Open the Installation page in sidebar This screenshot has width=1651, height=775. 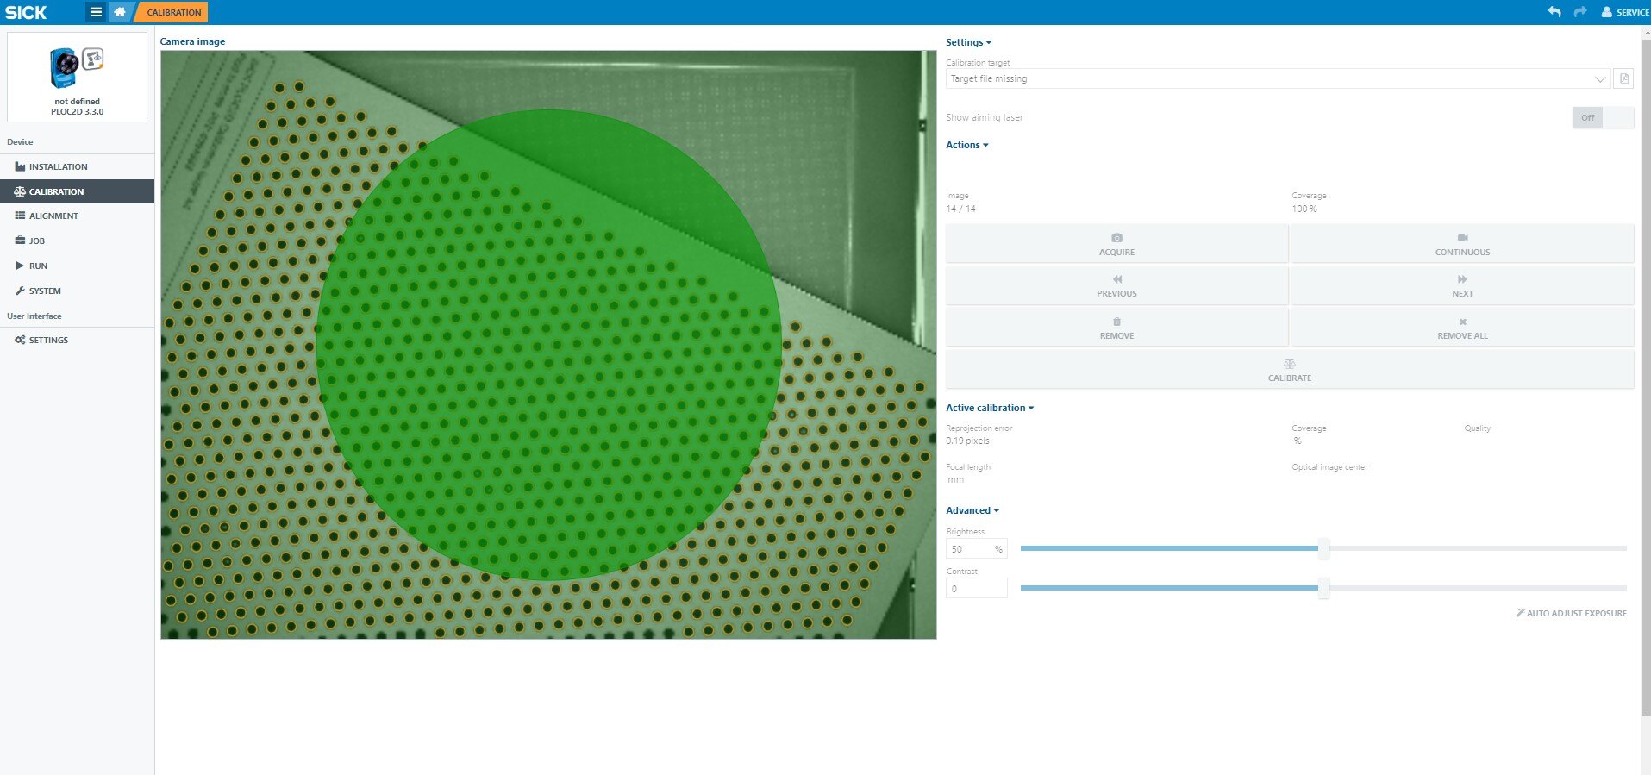pos(58,166)
